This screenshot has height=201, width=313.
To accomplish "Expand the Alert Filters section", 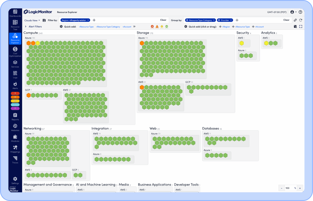I will click(x=26, y=26).
